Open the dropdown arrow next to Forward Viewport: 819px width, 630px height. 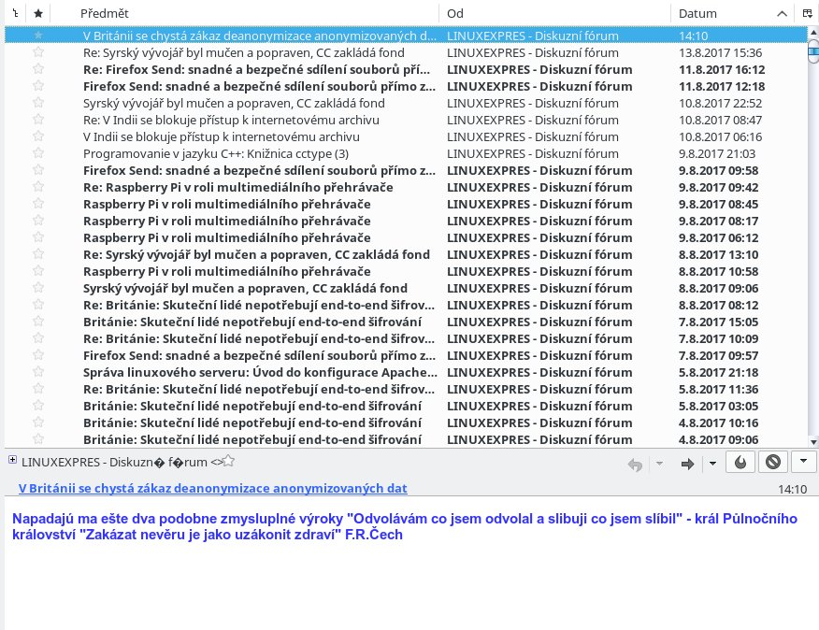coord(711,464)
